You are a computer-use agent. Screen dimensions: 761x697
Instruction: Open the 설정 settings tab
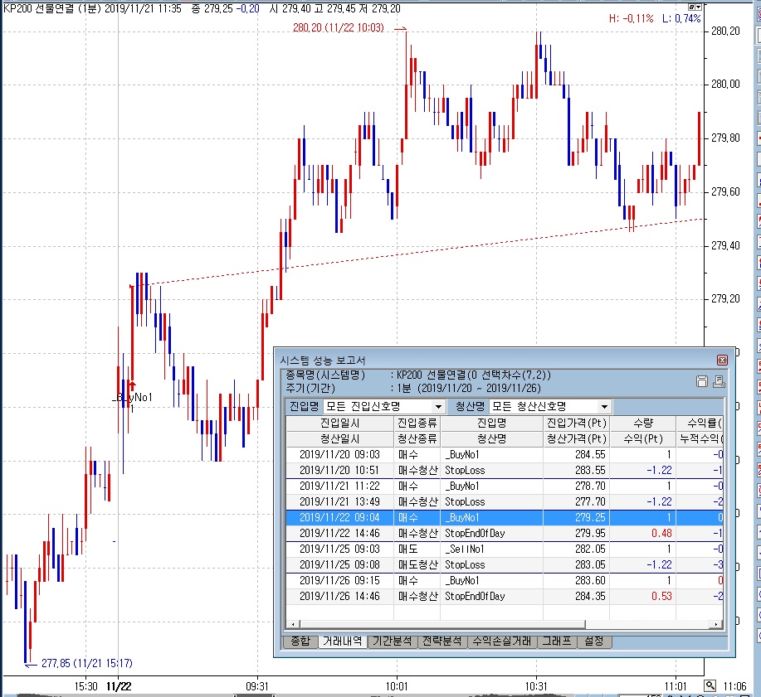tap(593, 641)
